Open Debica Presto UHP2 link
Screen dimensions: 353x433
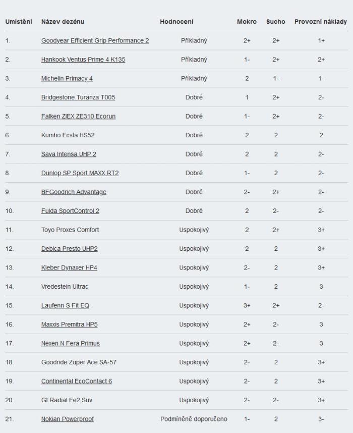69,248
